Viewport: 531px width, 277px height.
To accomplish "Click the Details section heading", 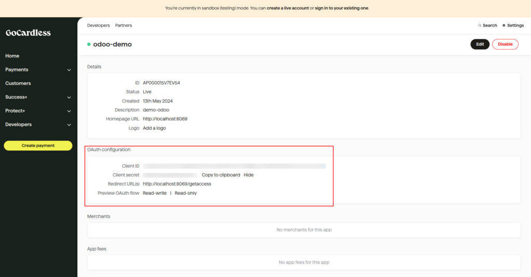I will coord(94,67).
